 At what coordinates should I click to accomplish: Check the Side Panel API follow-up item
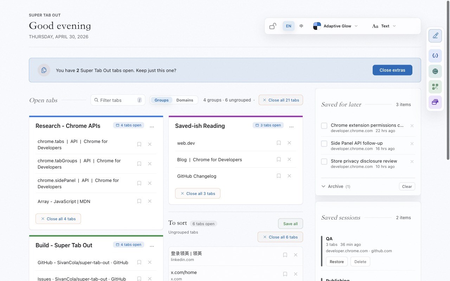click(324, 144)
